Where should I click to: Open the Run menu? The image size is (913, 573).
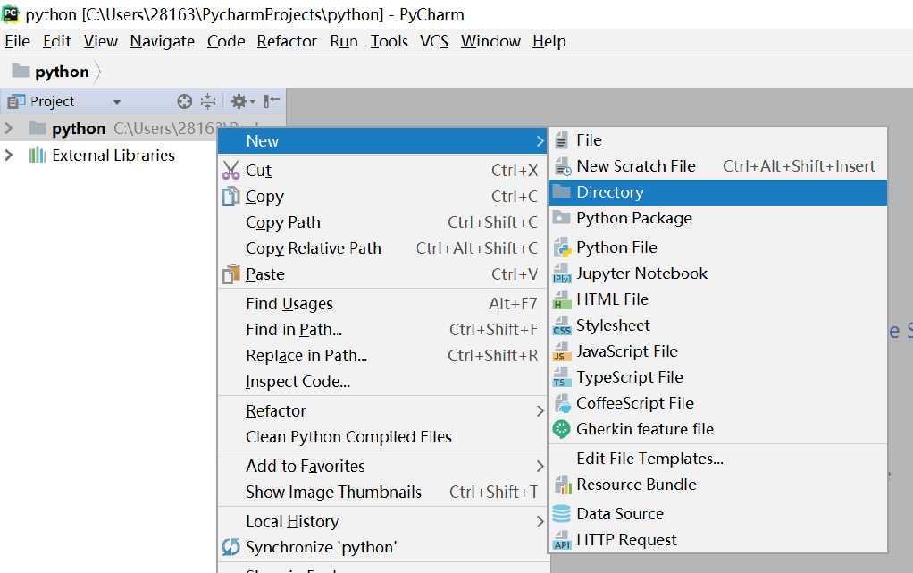pos(344,41)
